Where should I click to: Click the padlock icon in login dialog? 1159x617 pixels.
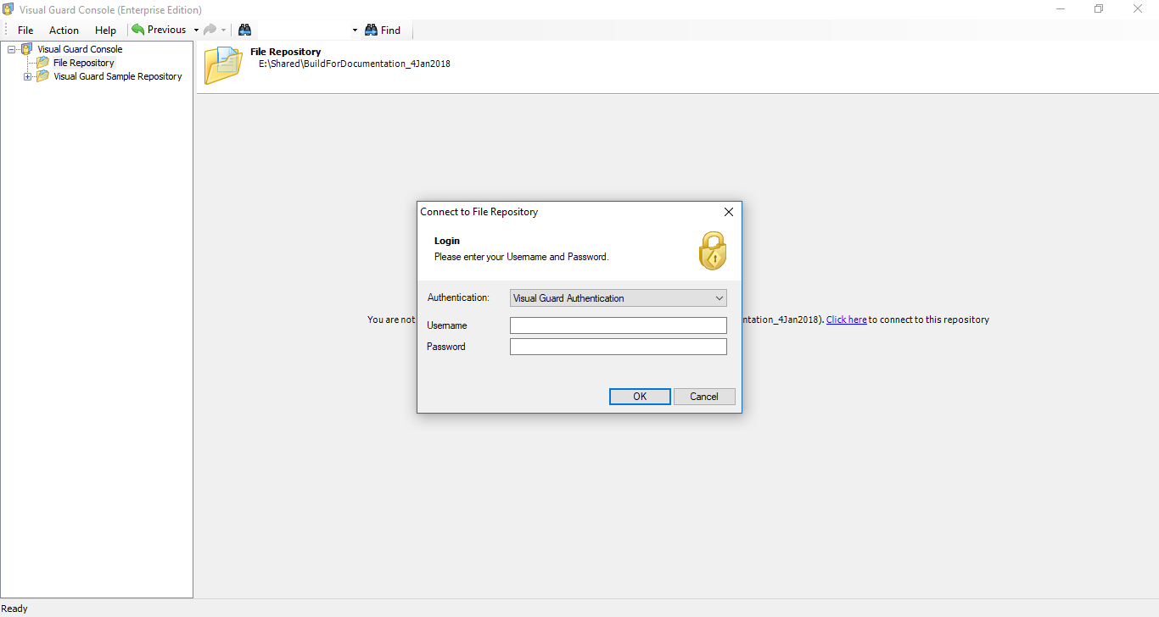(713, 250)
